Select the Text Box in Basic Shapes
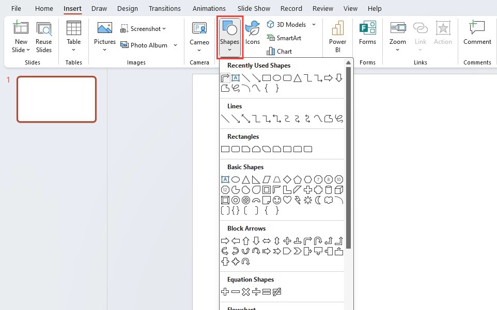The image size is (497, 310). (x=225, y=180)
